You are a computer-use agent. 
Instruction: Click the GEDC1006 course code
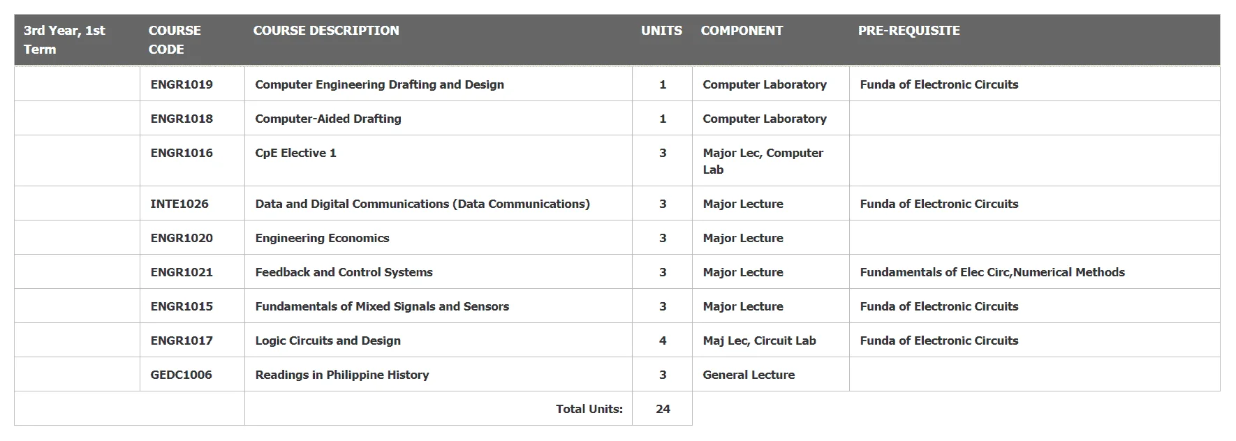[x=181, y=375]
